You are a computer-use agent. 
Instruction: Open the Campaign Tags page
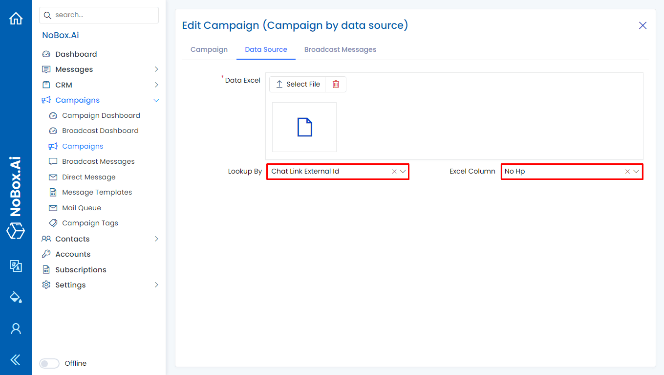[x=90, y=223]
